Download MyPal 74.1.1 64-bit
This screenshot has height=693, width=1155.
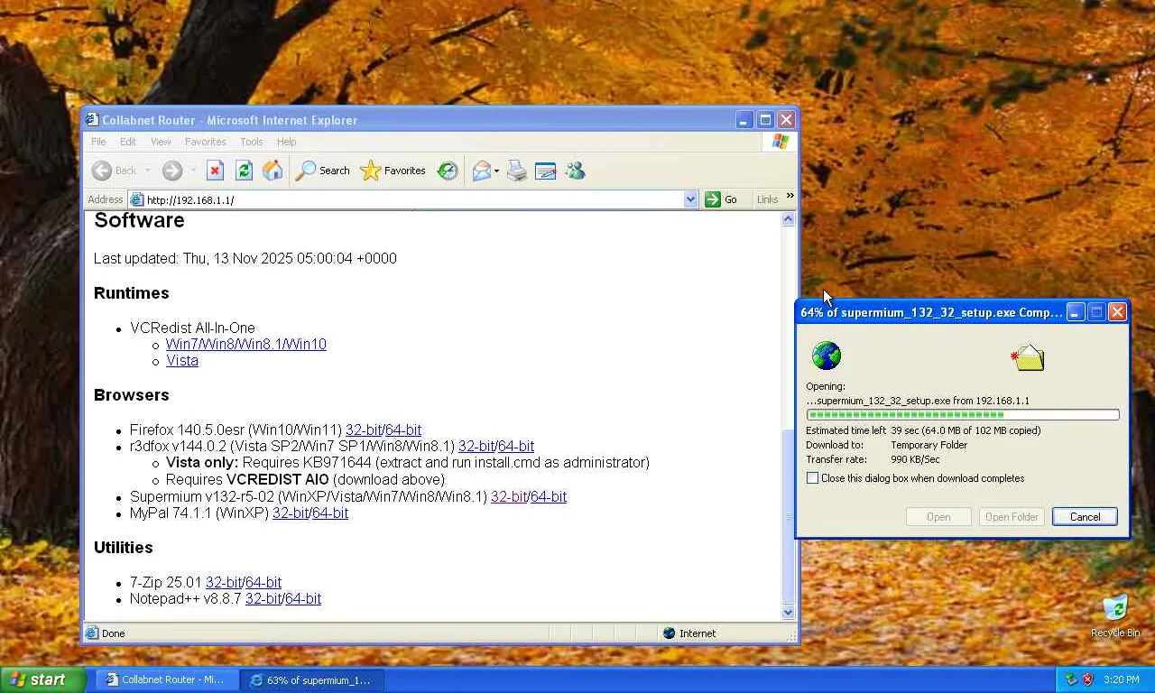(330, 513)
